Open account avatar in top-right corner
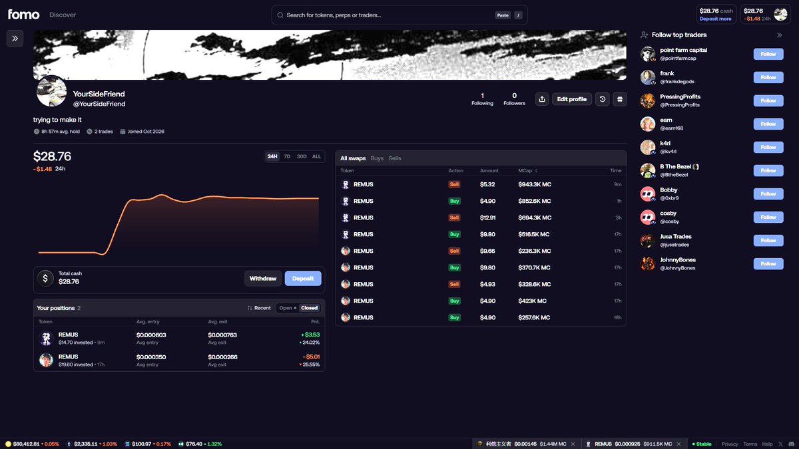This screenshot has width=799, height=449. pyautogui.click(x=780, y=15)
